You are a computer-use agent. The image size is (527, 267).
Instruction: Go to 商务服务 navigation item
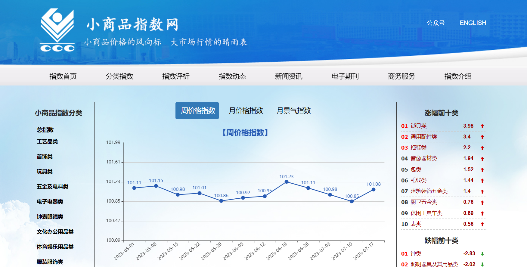tap(401, 76)
